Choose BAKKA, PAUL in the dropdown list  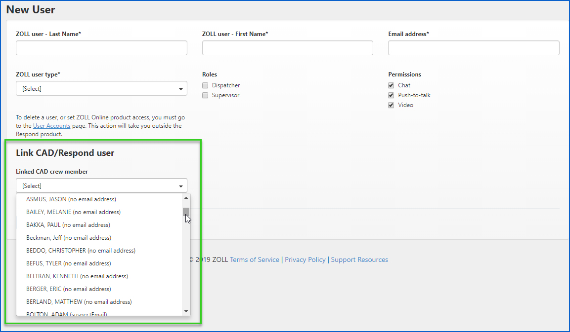(68, 225)
